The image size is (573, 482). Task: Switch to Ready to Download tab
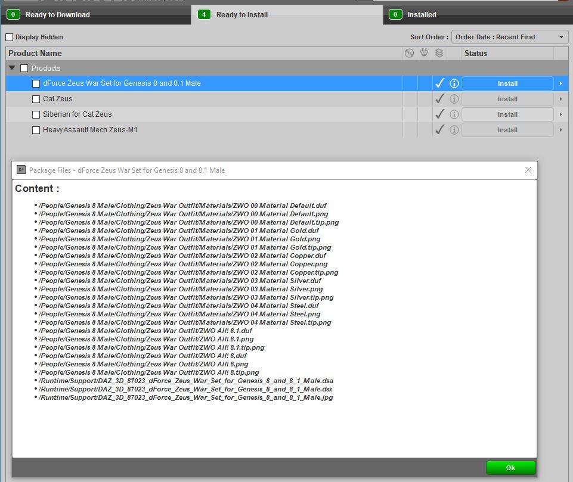click(96, 15)
